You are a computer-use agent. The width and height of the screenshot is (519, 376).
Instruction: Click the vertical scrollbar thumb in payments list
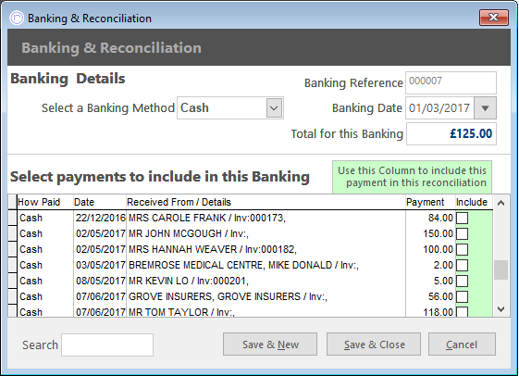pos(501,270)
